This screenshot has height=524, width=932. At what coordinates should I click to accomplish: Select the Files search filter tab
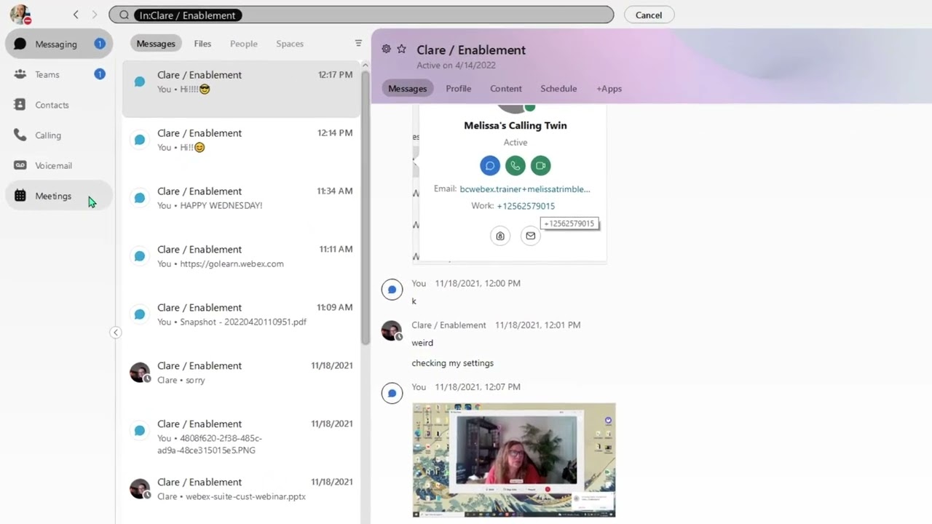coord(202,44)
